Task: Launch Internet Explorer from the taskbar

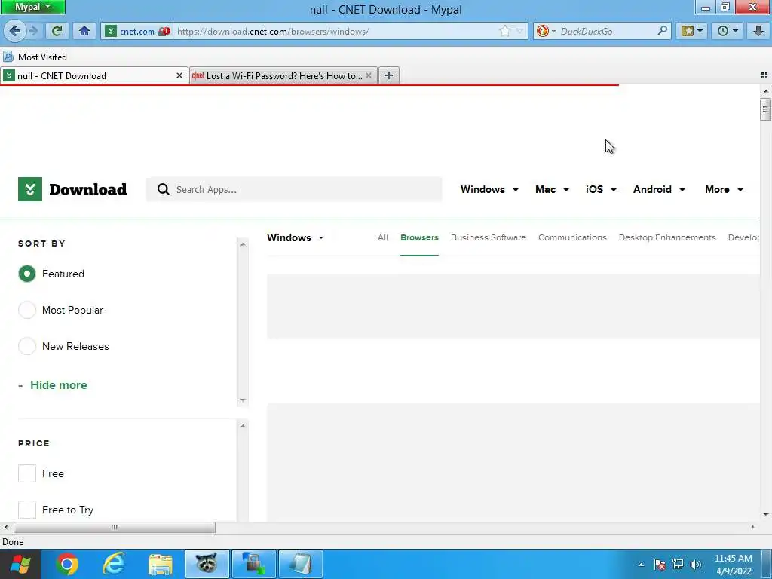Action: pos(113,564)
